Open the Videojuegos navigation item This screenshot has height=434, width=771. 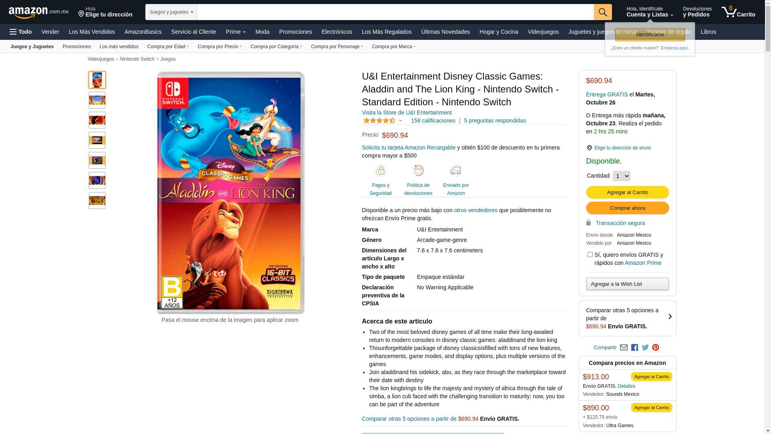543,32
